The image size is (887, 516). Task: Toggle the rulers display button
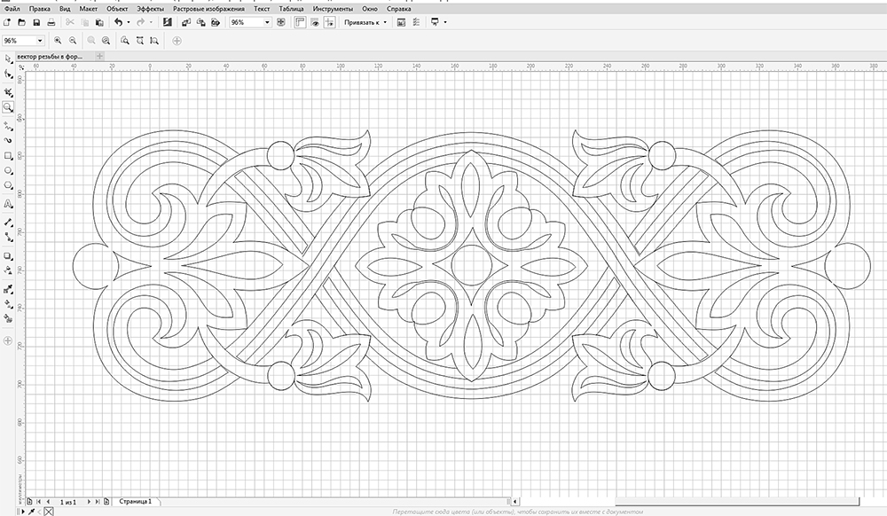coord(299,21)
